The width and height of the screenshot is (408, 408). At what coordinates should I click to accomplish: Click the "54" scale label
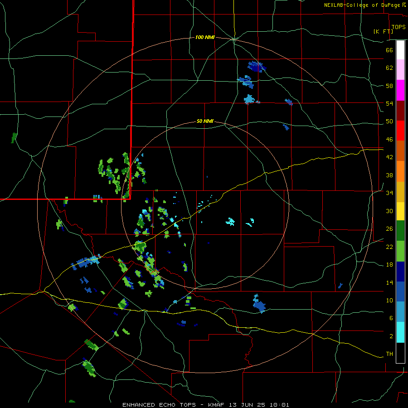click(x=389, y=103)
